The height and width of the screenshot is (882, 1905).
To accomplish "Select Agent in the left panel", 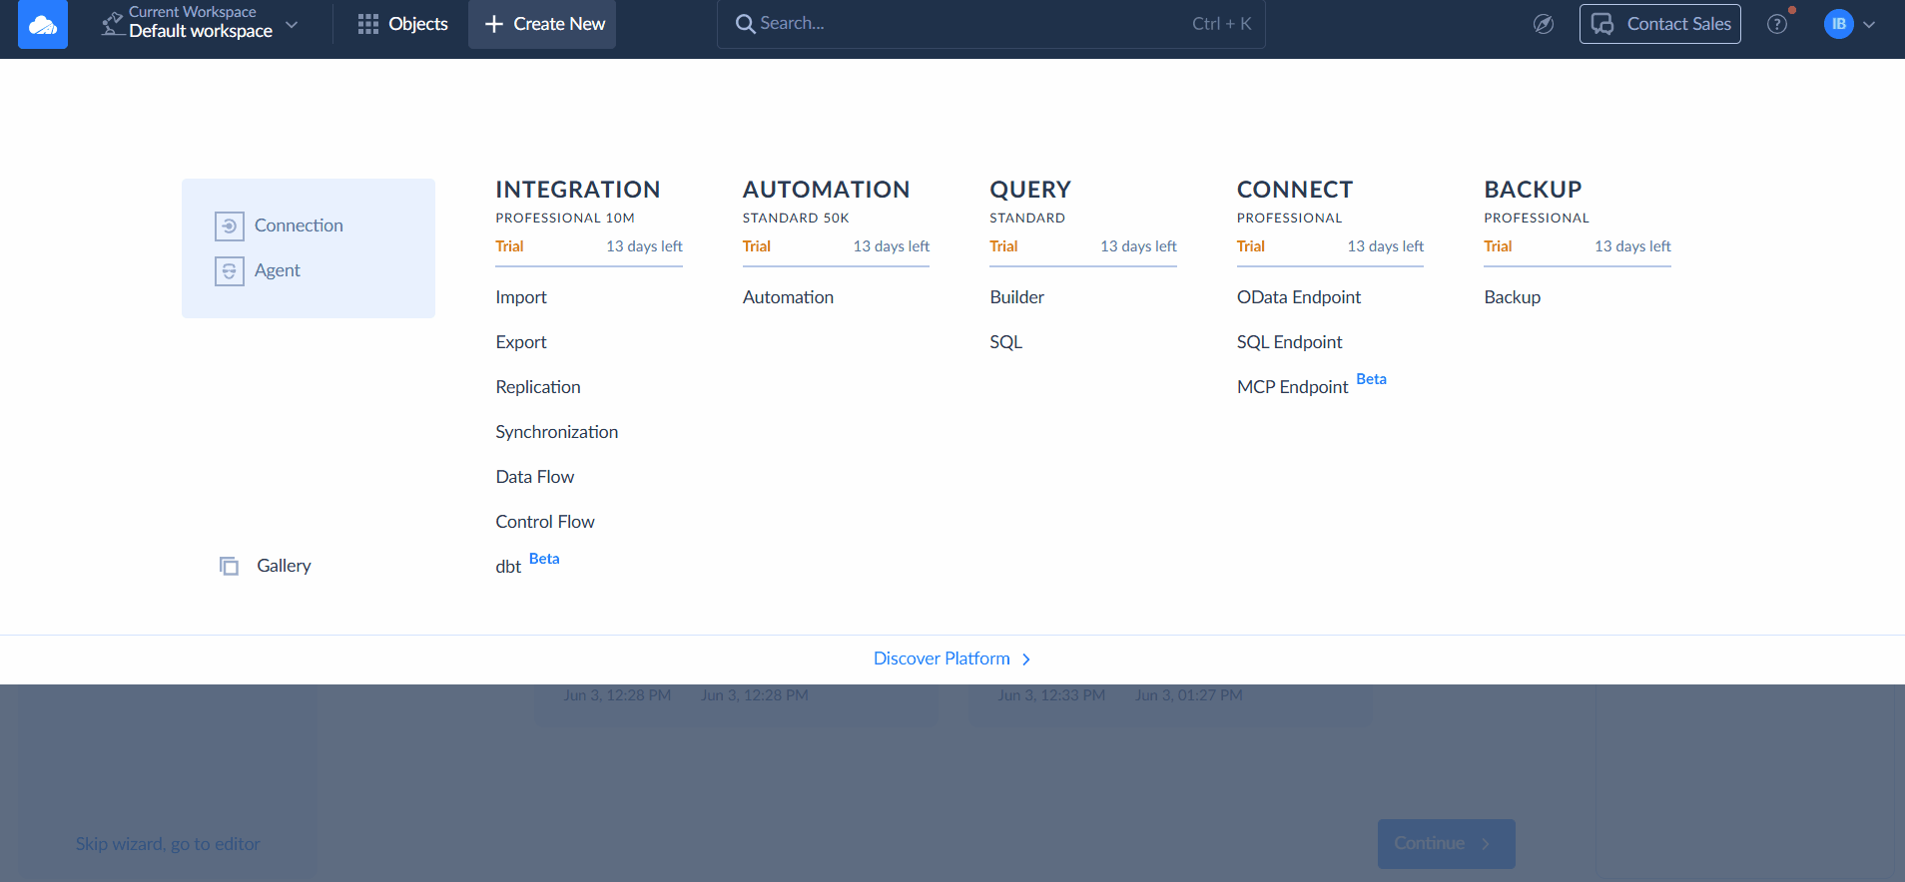I will [277, 270].
